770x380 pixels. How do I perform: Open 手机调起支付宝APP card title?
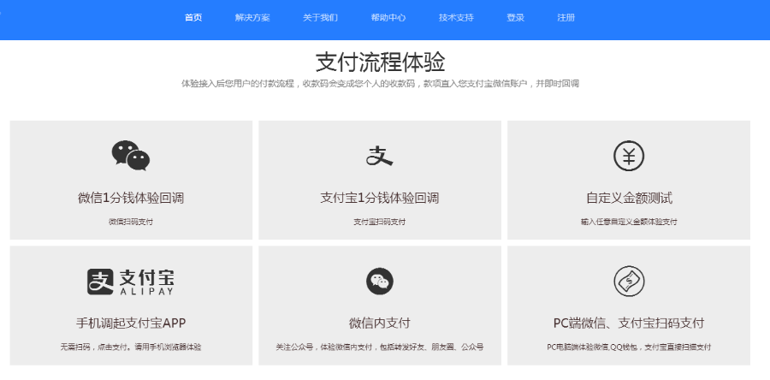coord(131,323)
